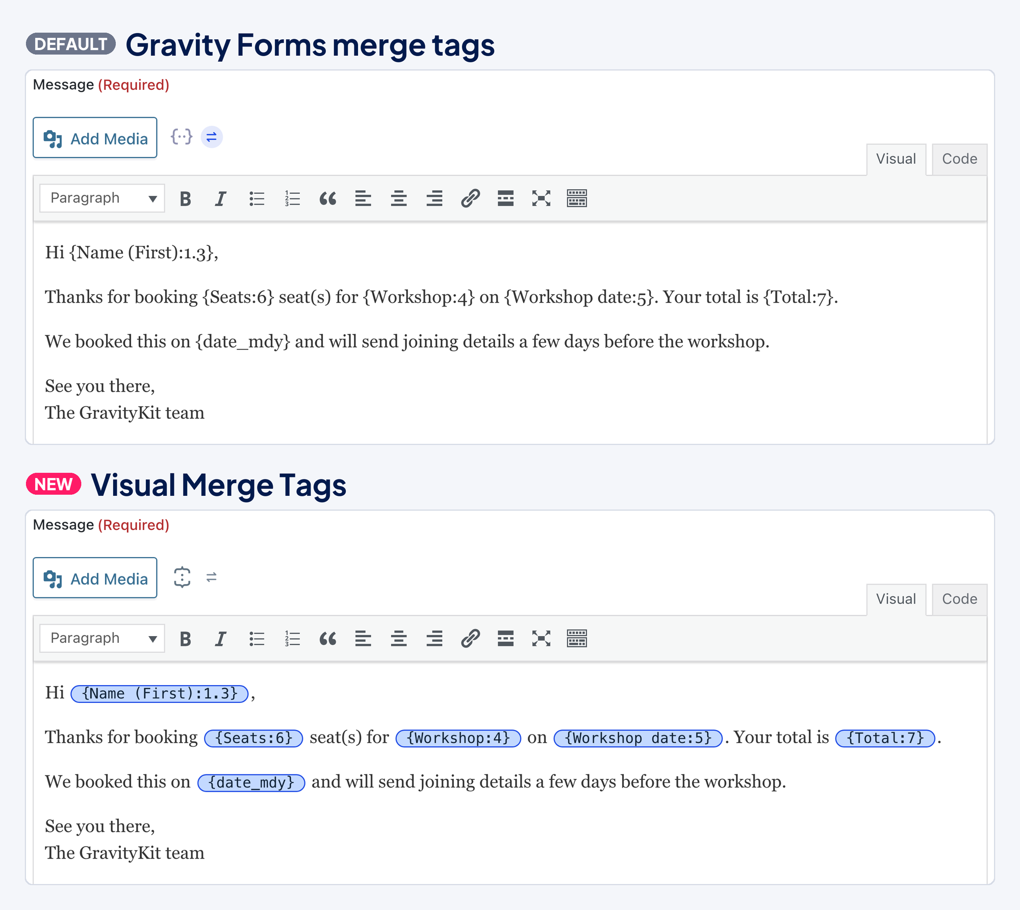Toggle the swap-arrows icon in bottom editor

212,577
